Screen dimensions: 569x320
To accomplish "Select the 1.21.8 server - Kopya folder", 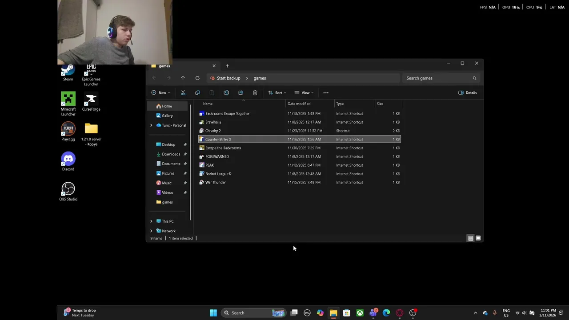I will [x=91, y=134].
